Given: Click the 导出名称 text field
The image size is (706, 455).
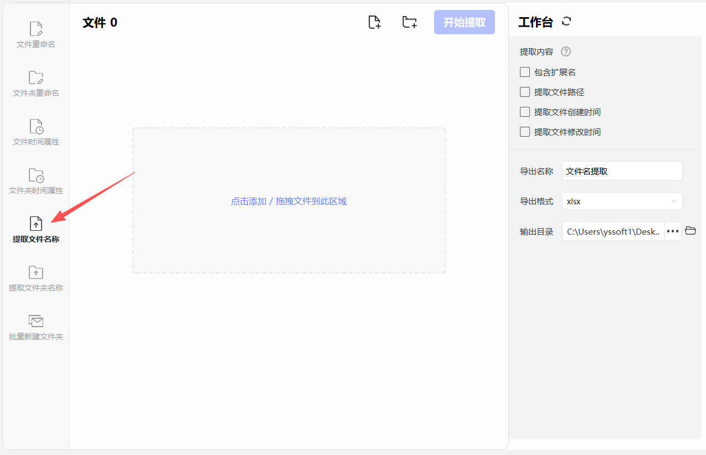Looking at the screenshot, I should click(622, 171).
